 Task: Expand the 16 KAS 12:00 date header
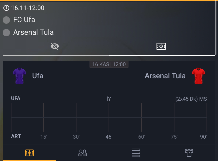coord(109,64)
